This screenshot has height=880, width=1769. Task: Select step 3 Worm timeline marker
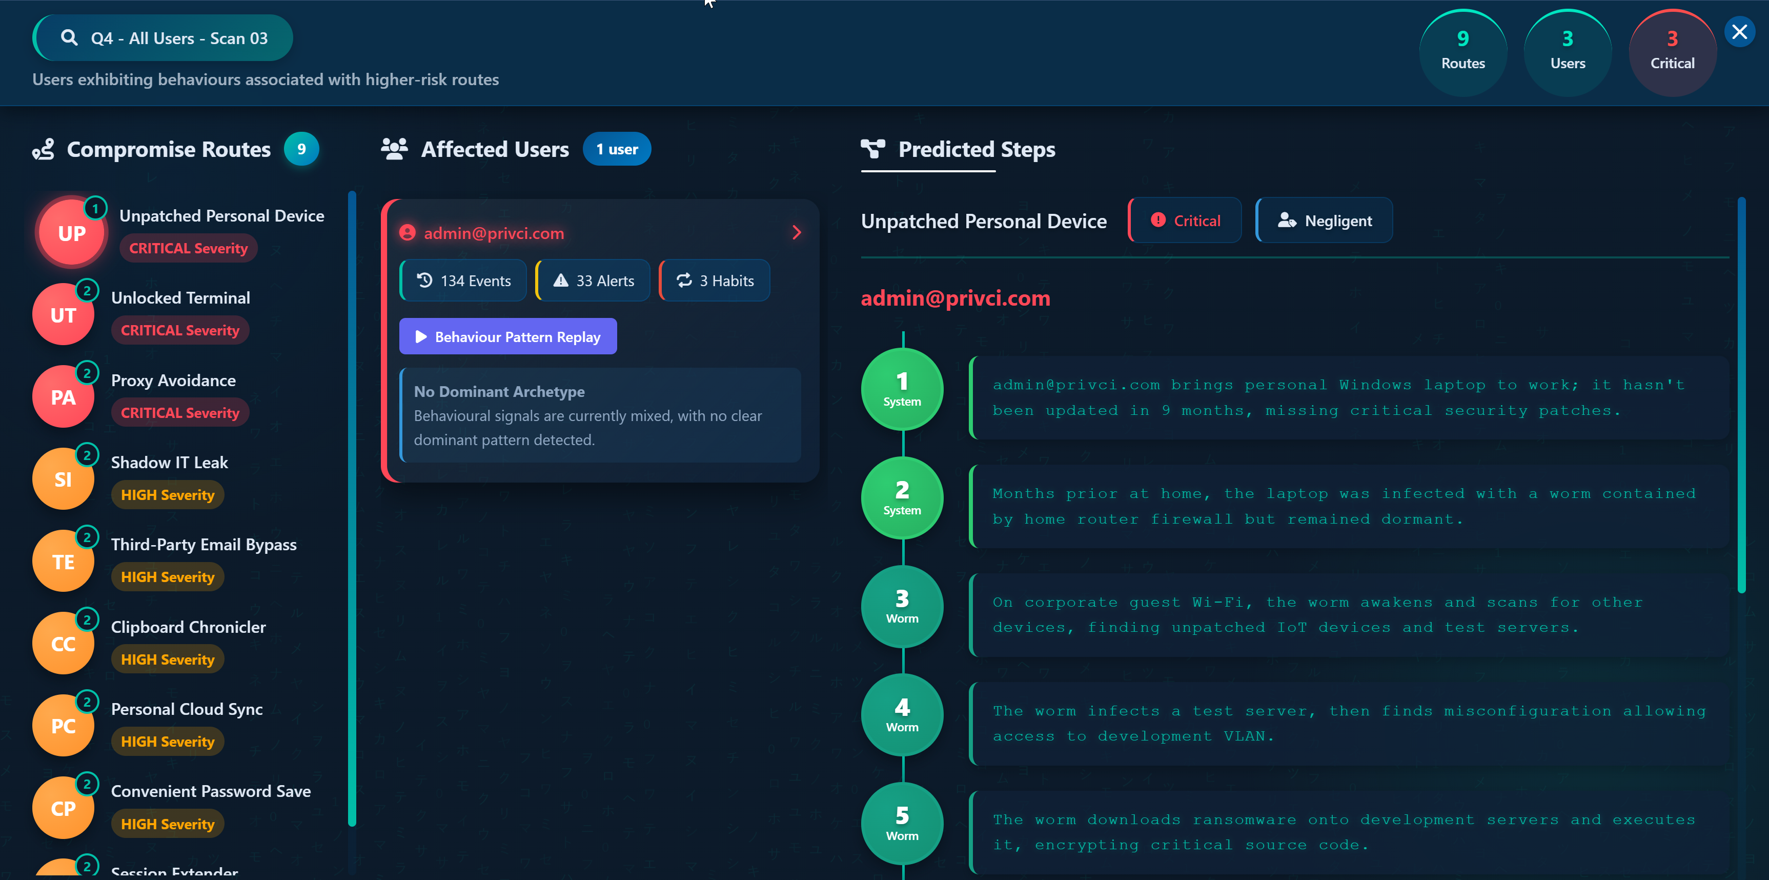click(x=902, y=607)
